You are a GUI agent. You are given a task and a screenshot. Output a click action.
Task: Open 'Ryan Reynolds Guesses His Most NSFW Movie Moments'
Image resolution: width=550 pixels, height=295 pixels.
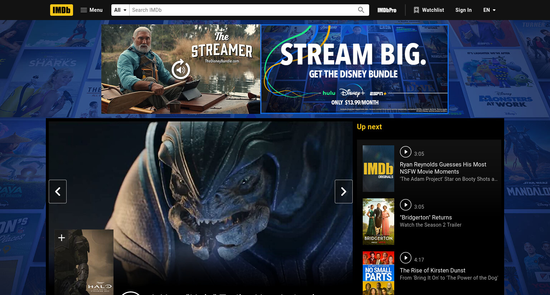[x=443, y=168]
